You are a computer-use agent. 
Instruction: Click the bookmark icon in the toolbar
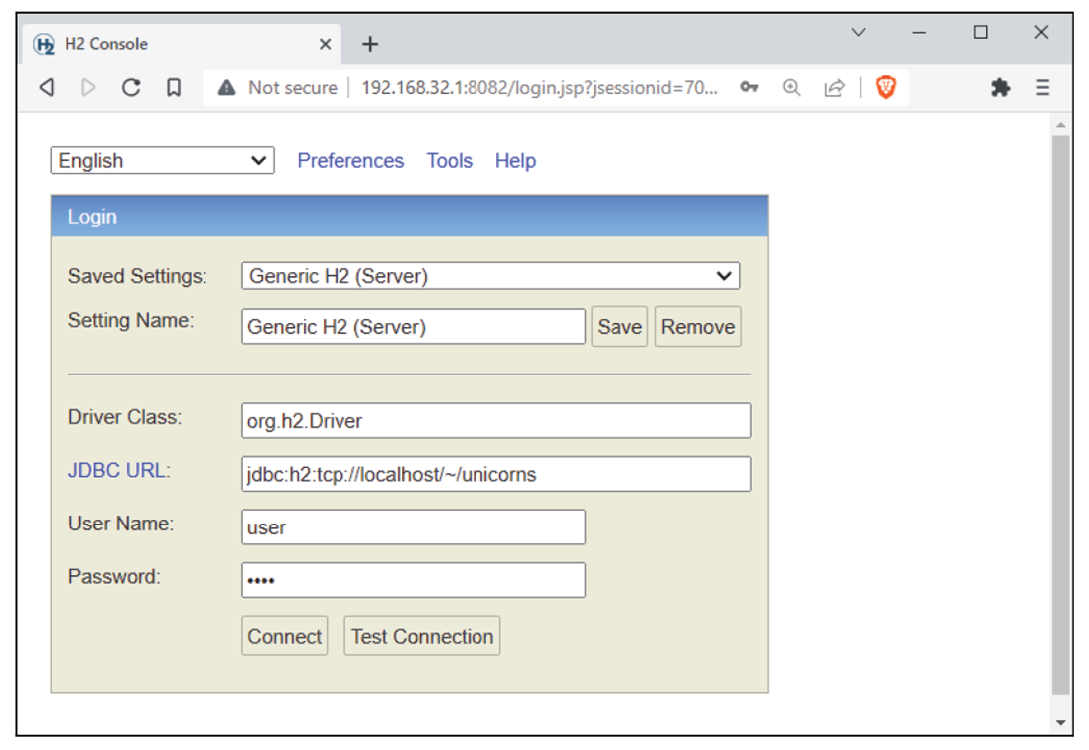(173, 87)
